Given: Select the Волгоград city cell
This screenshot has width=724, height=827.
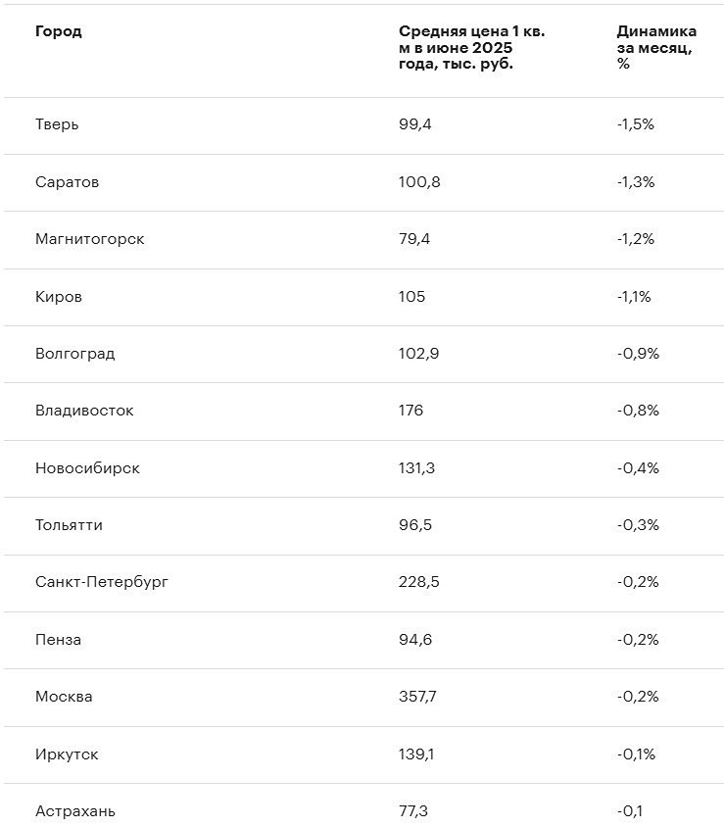Looking at the screenshot, I should click(x=74, y=354).
